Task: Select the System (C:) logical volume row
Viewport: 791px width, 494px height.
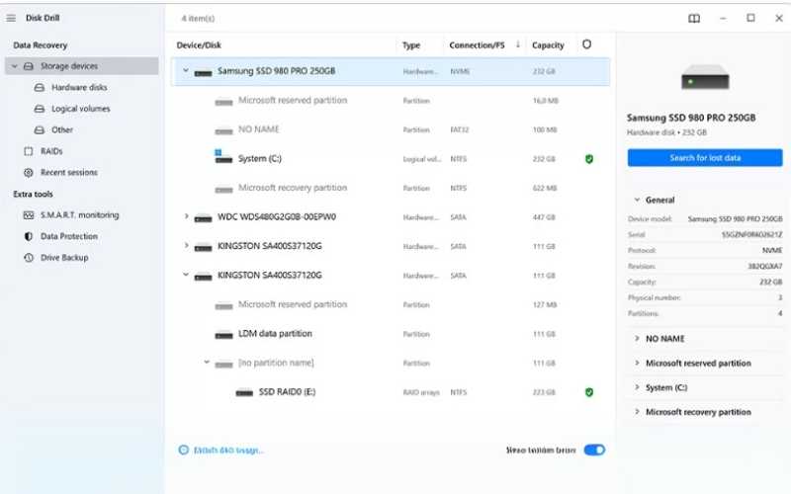Action: 391,159
